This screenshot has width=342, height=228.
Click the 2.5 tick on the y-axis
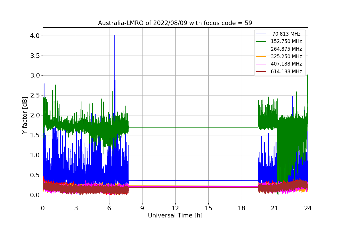pyautogui.click(x=35, y=95)
